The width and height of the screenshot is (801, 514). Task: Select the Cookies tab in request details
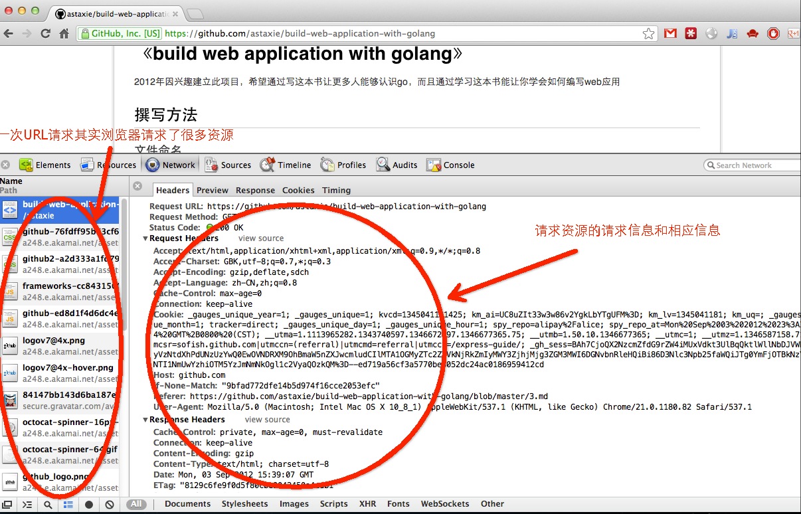pos(298,190)
